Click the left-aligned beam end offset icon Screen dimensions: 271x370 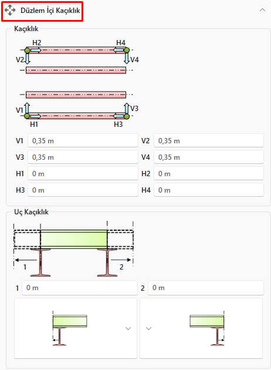pyautogui.click(x=70, y=328)
